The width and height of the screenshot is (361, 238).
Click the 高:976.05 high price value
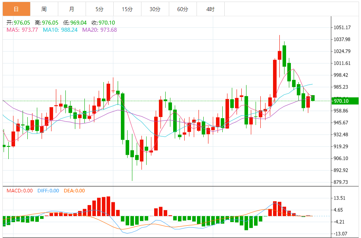click(46, 23)
